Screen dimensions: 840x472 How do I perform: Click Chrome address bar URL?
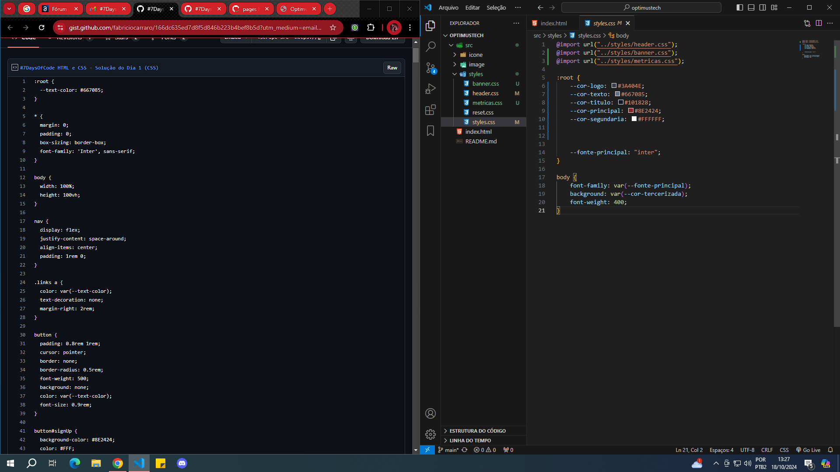[195, 28]
